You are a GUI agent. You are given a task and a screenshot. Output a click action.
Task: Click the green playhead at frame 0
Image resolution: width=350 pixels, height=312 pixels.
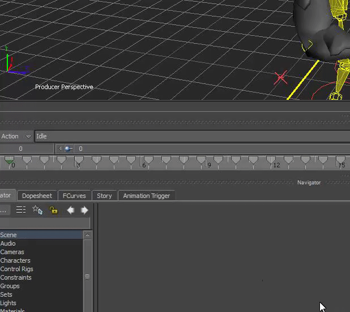coord(9,162)
